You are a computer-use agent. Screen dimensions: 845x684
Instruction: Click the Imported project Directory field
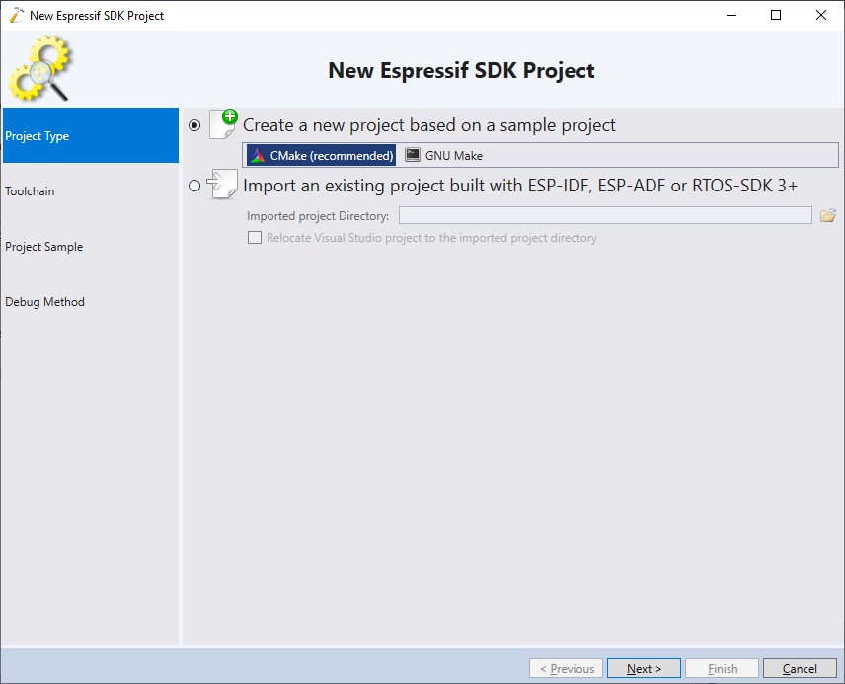tap(605, 215)
